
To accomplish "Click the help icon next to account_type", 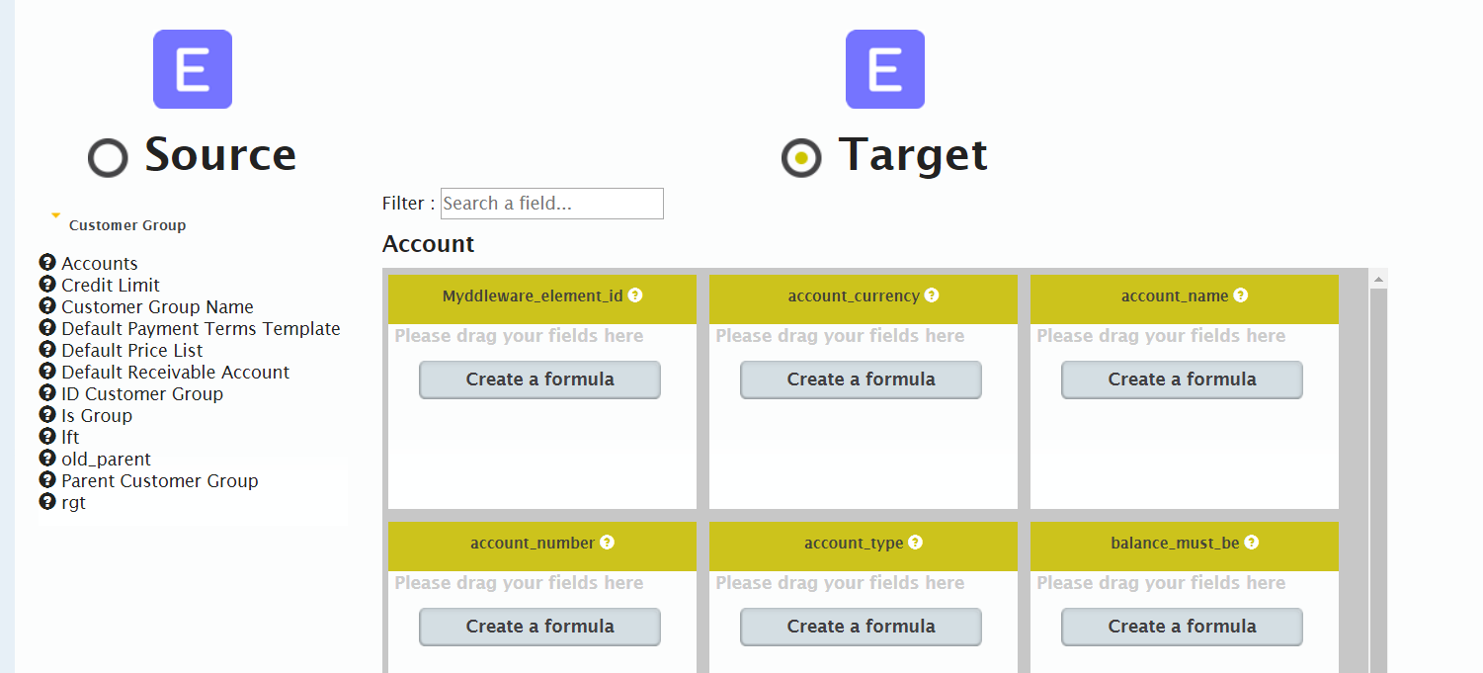I will [x=914, y=542].
